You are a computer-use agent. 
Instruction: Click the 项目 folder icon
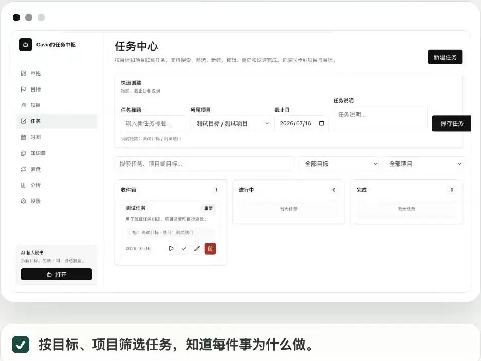[x=23, y=105]
